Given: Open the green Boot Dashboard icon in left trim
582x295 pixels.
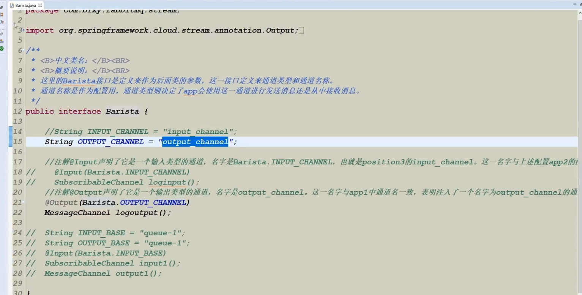Looking at the screenshot, I should [x=2, y=49].
